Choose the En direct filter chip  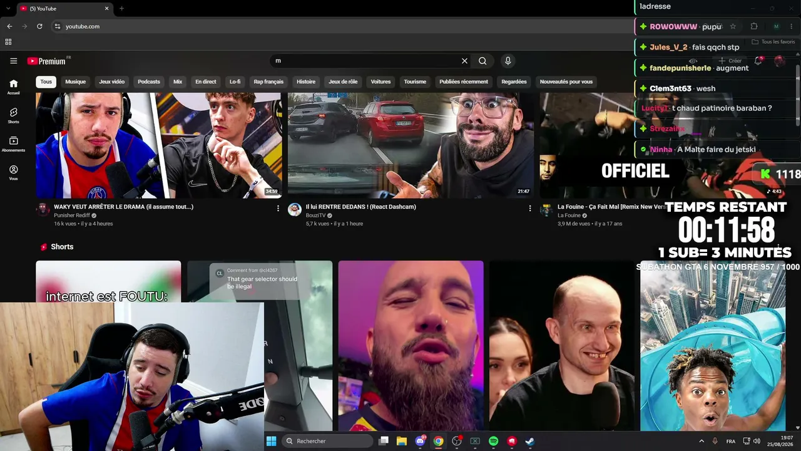(206, 81)
